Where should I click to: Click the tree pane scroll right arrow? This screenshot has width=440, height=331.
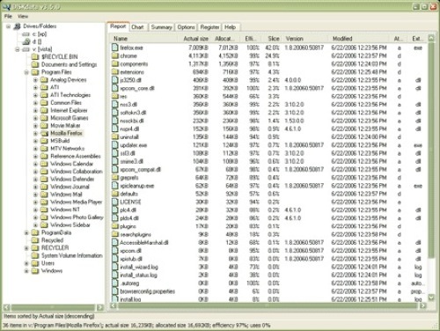point(100,307)
